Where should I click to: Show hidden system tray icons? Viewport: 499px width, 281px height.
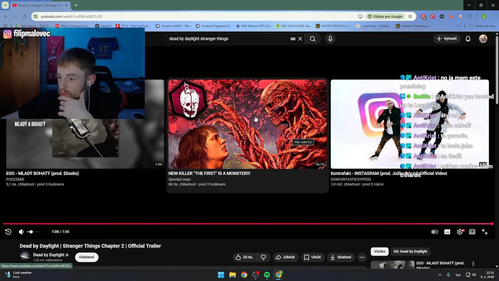[x=440, y=275]
